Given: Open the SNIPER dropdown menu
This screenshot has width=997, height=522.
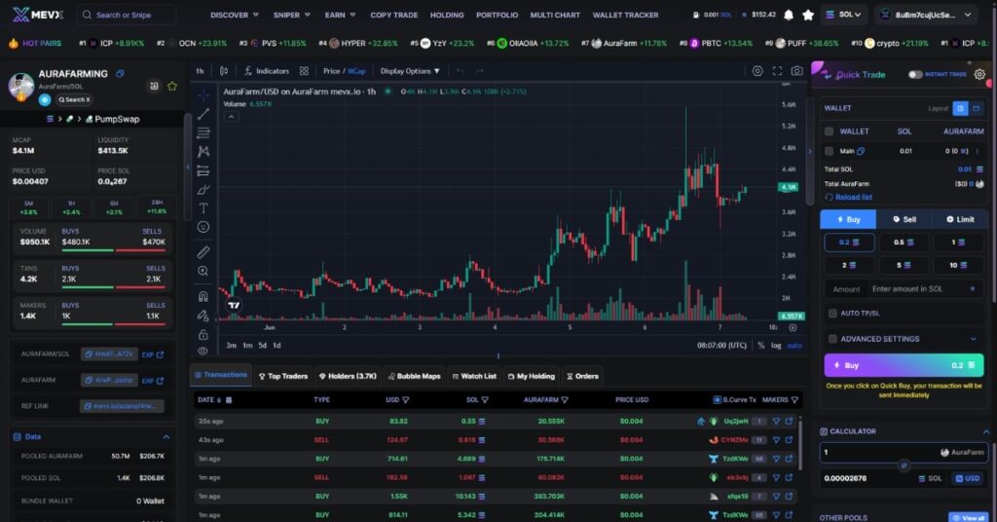Looking at the screenshot, I should pyautogui.click(x=292, y=15).
